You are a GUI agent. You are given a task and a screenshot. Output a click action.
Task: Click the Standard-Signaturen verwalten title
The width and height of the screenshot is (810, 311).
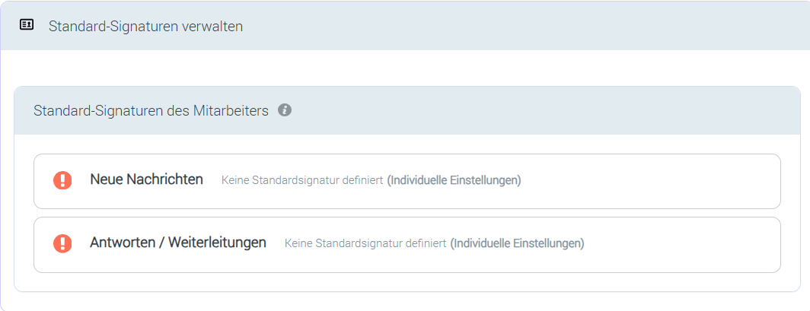coord(145,26)
